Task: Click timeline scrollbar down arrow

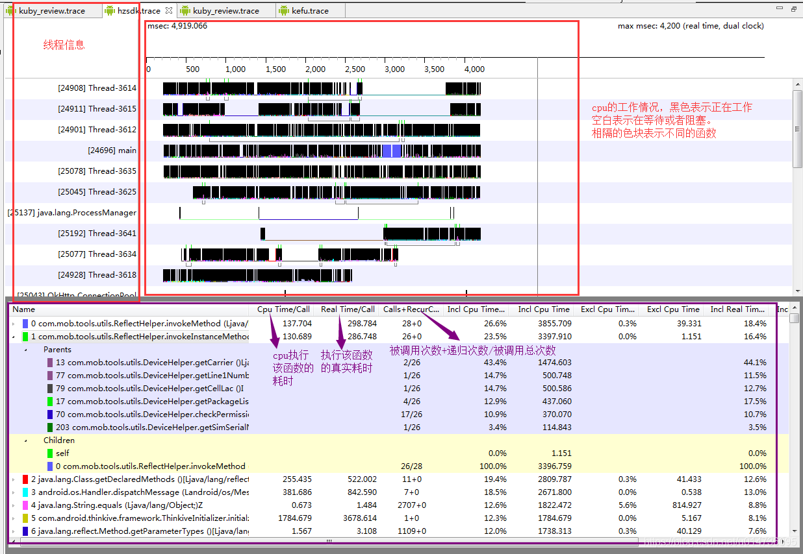Action: coord(798,290)
